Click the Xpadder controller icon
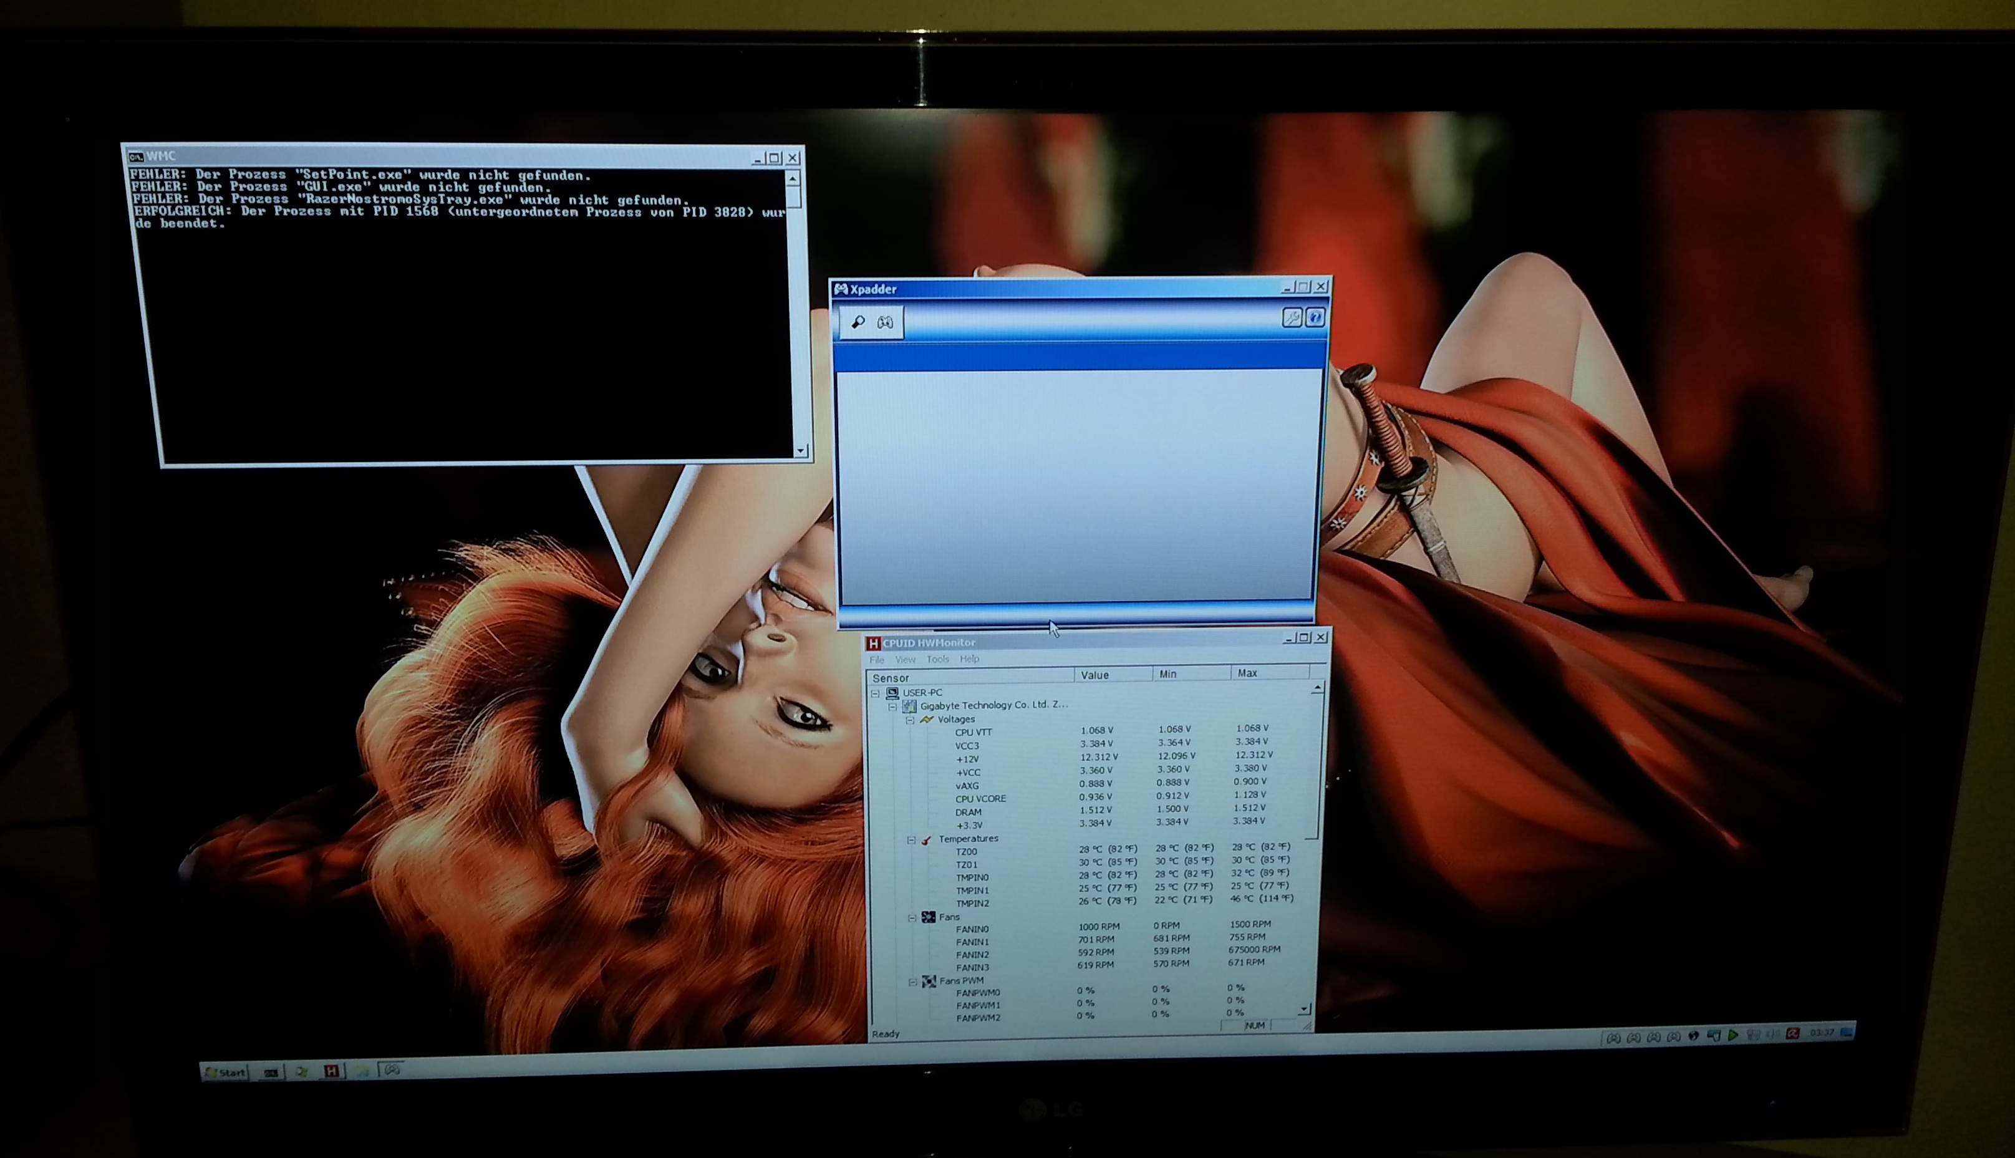 point(885,322)
